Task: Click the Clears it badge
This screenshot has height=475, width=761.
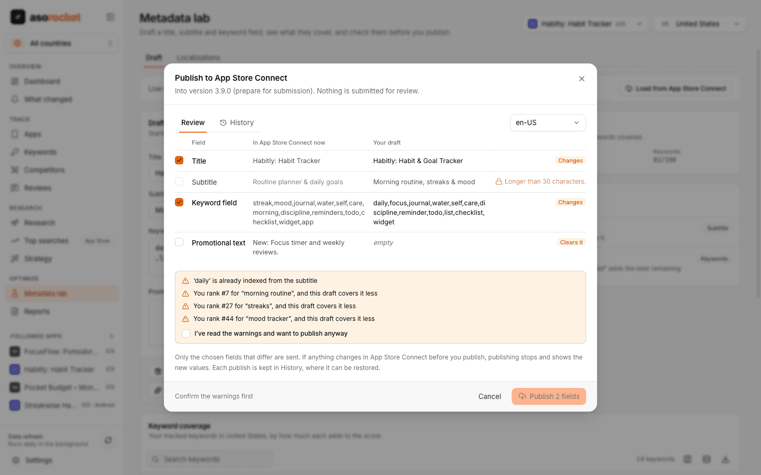Action: point(571,242)
